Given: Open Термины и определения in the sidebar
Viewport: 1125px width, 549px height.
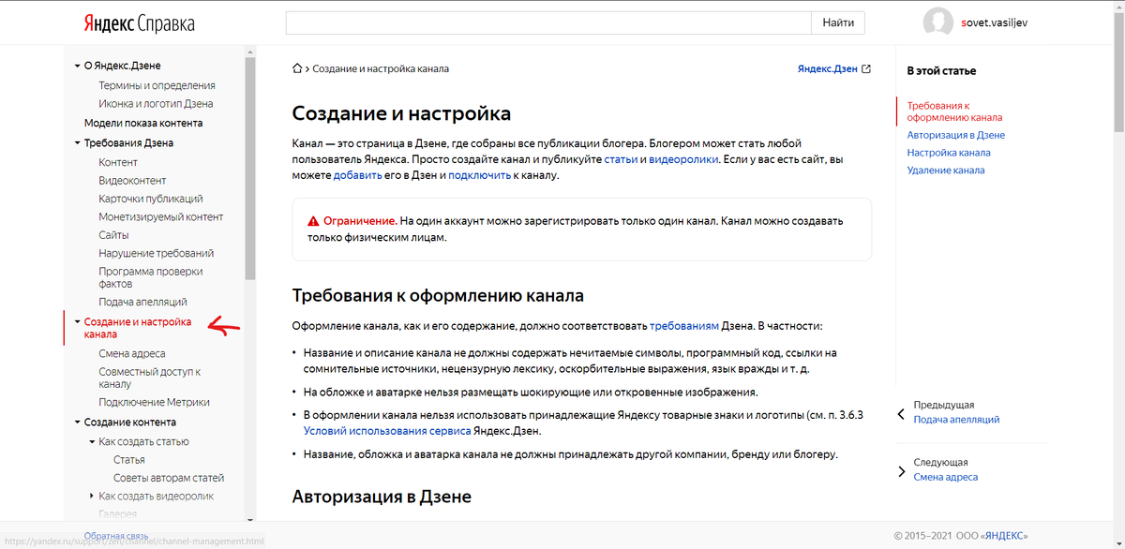Looking at the screenshot, I should (157, 85).
